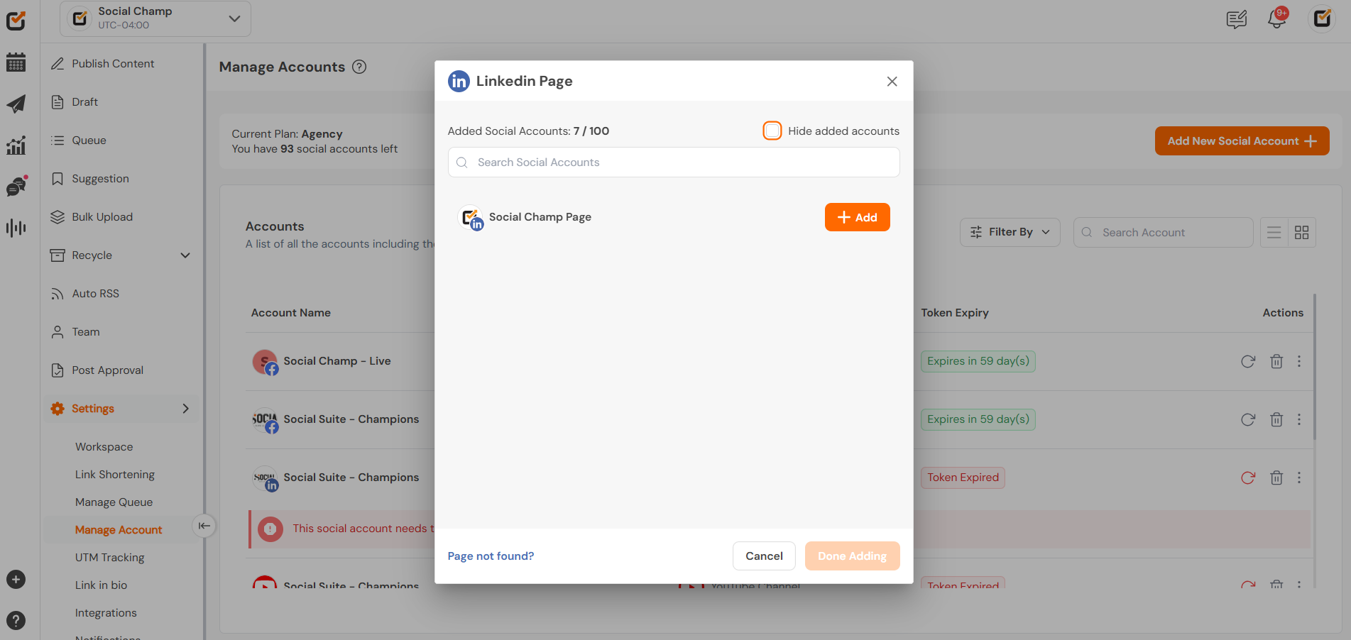Viewport: 1351px width, 640px height.
Task: Delete the LinkedIn Social Suite - Champions account
Action: [1276, 478]
